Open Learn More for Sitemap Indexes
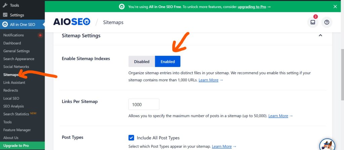Image resolution: width=344 pixels, height=150 pixels. (x=208, y=80)
